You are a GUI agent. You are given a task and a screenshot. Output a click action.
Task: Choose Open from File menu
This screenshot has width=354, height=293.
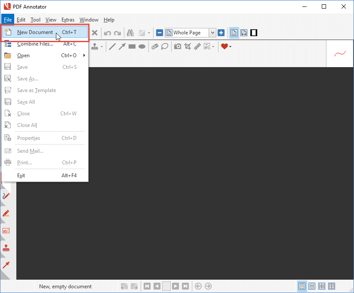click(45, 56)
